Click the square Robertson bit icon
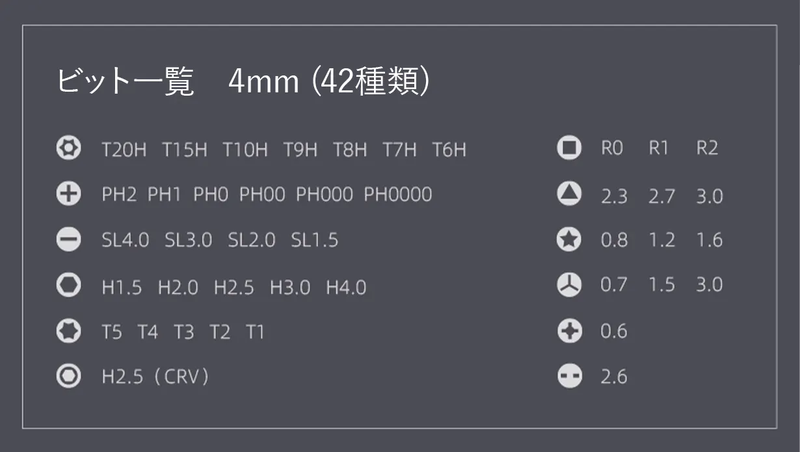The image size is (800, 452). pos(569,148)
